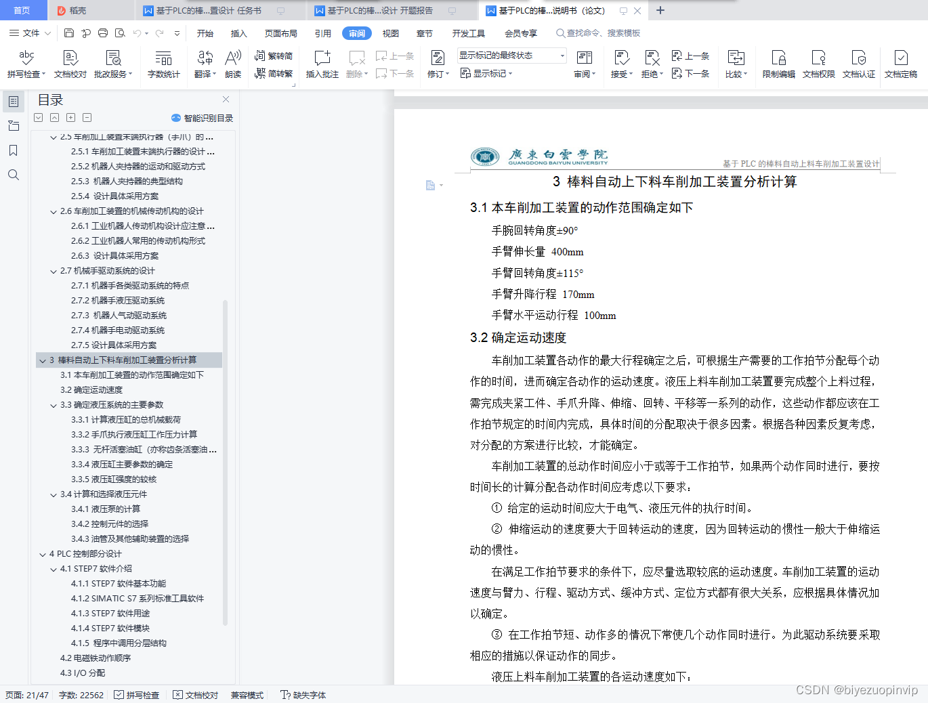Viewport: 928px width, 703px height.
Task: Open the 拼写检查 spell check tool in ribbon
Action: pos(26,64)
